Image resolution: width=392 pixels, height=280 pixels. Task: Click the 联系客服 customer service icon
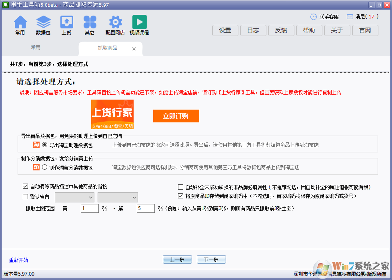coord(313,16)
